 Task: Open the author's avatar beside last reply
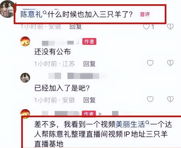25,114
